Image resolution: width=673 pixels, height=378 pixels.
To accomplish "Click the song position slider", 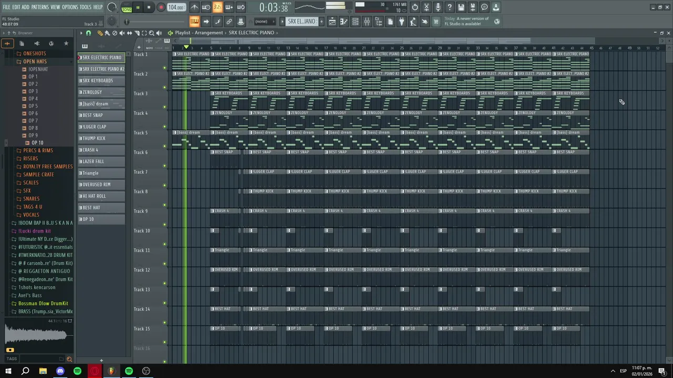I will (x=155, y=22).
